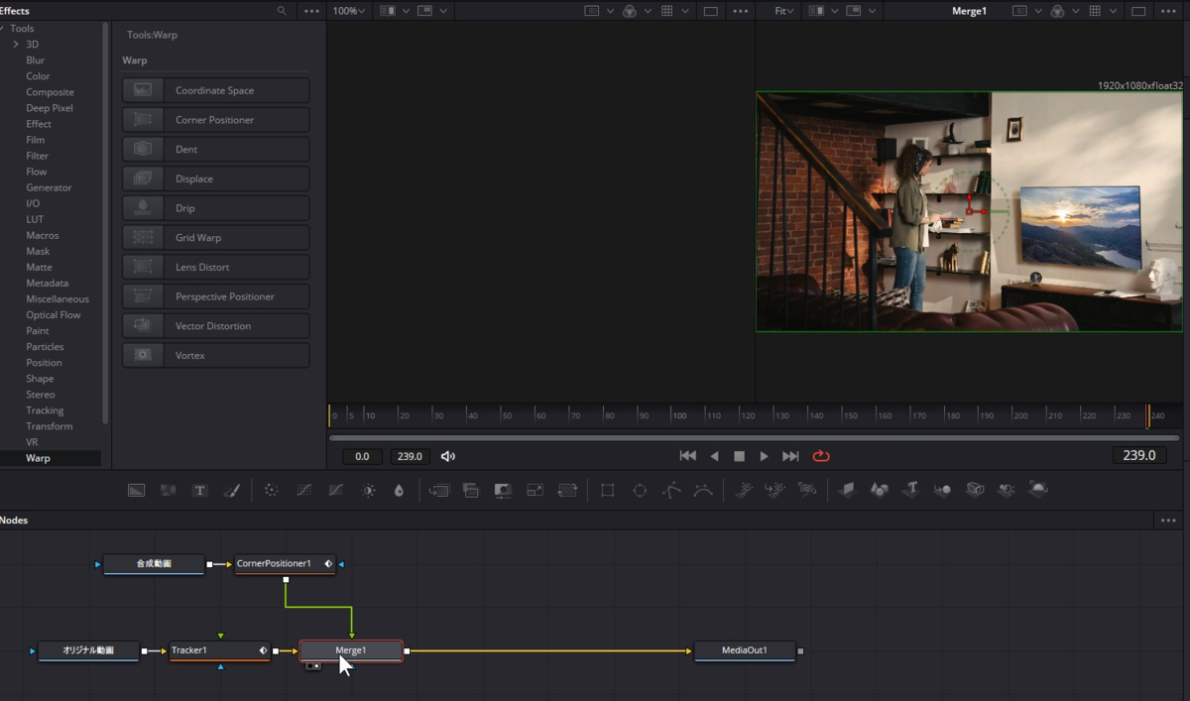Add a Text+ node from the toolbar
This screenshot has height=701, width=1190.
(x=199, y=490)
